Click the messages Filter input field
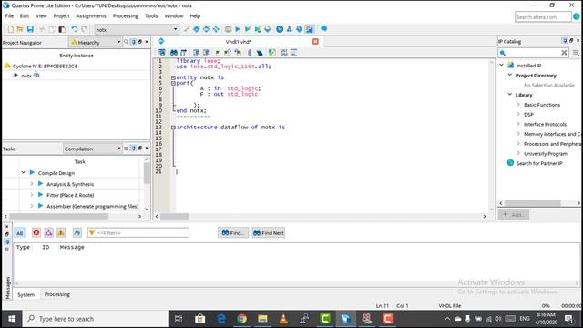583x328 pixels. [x=138, y=233]
